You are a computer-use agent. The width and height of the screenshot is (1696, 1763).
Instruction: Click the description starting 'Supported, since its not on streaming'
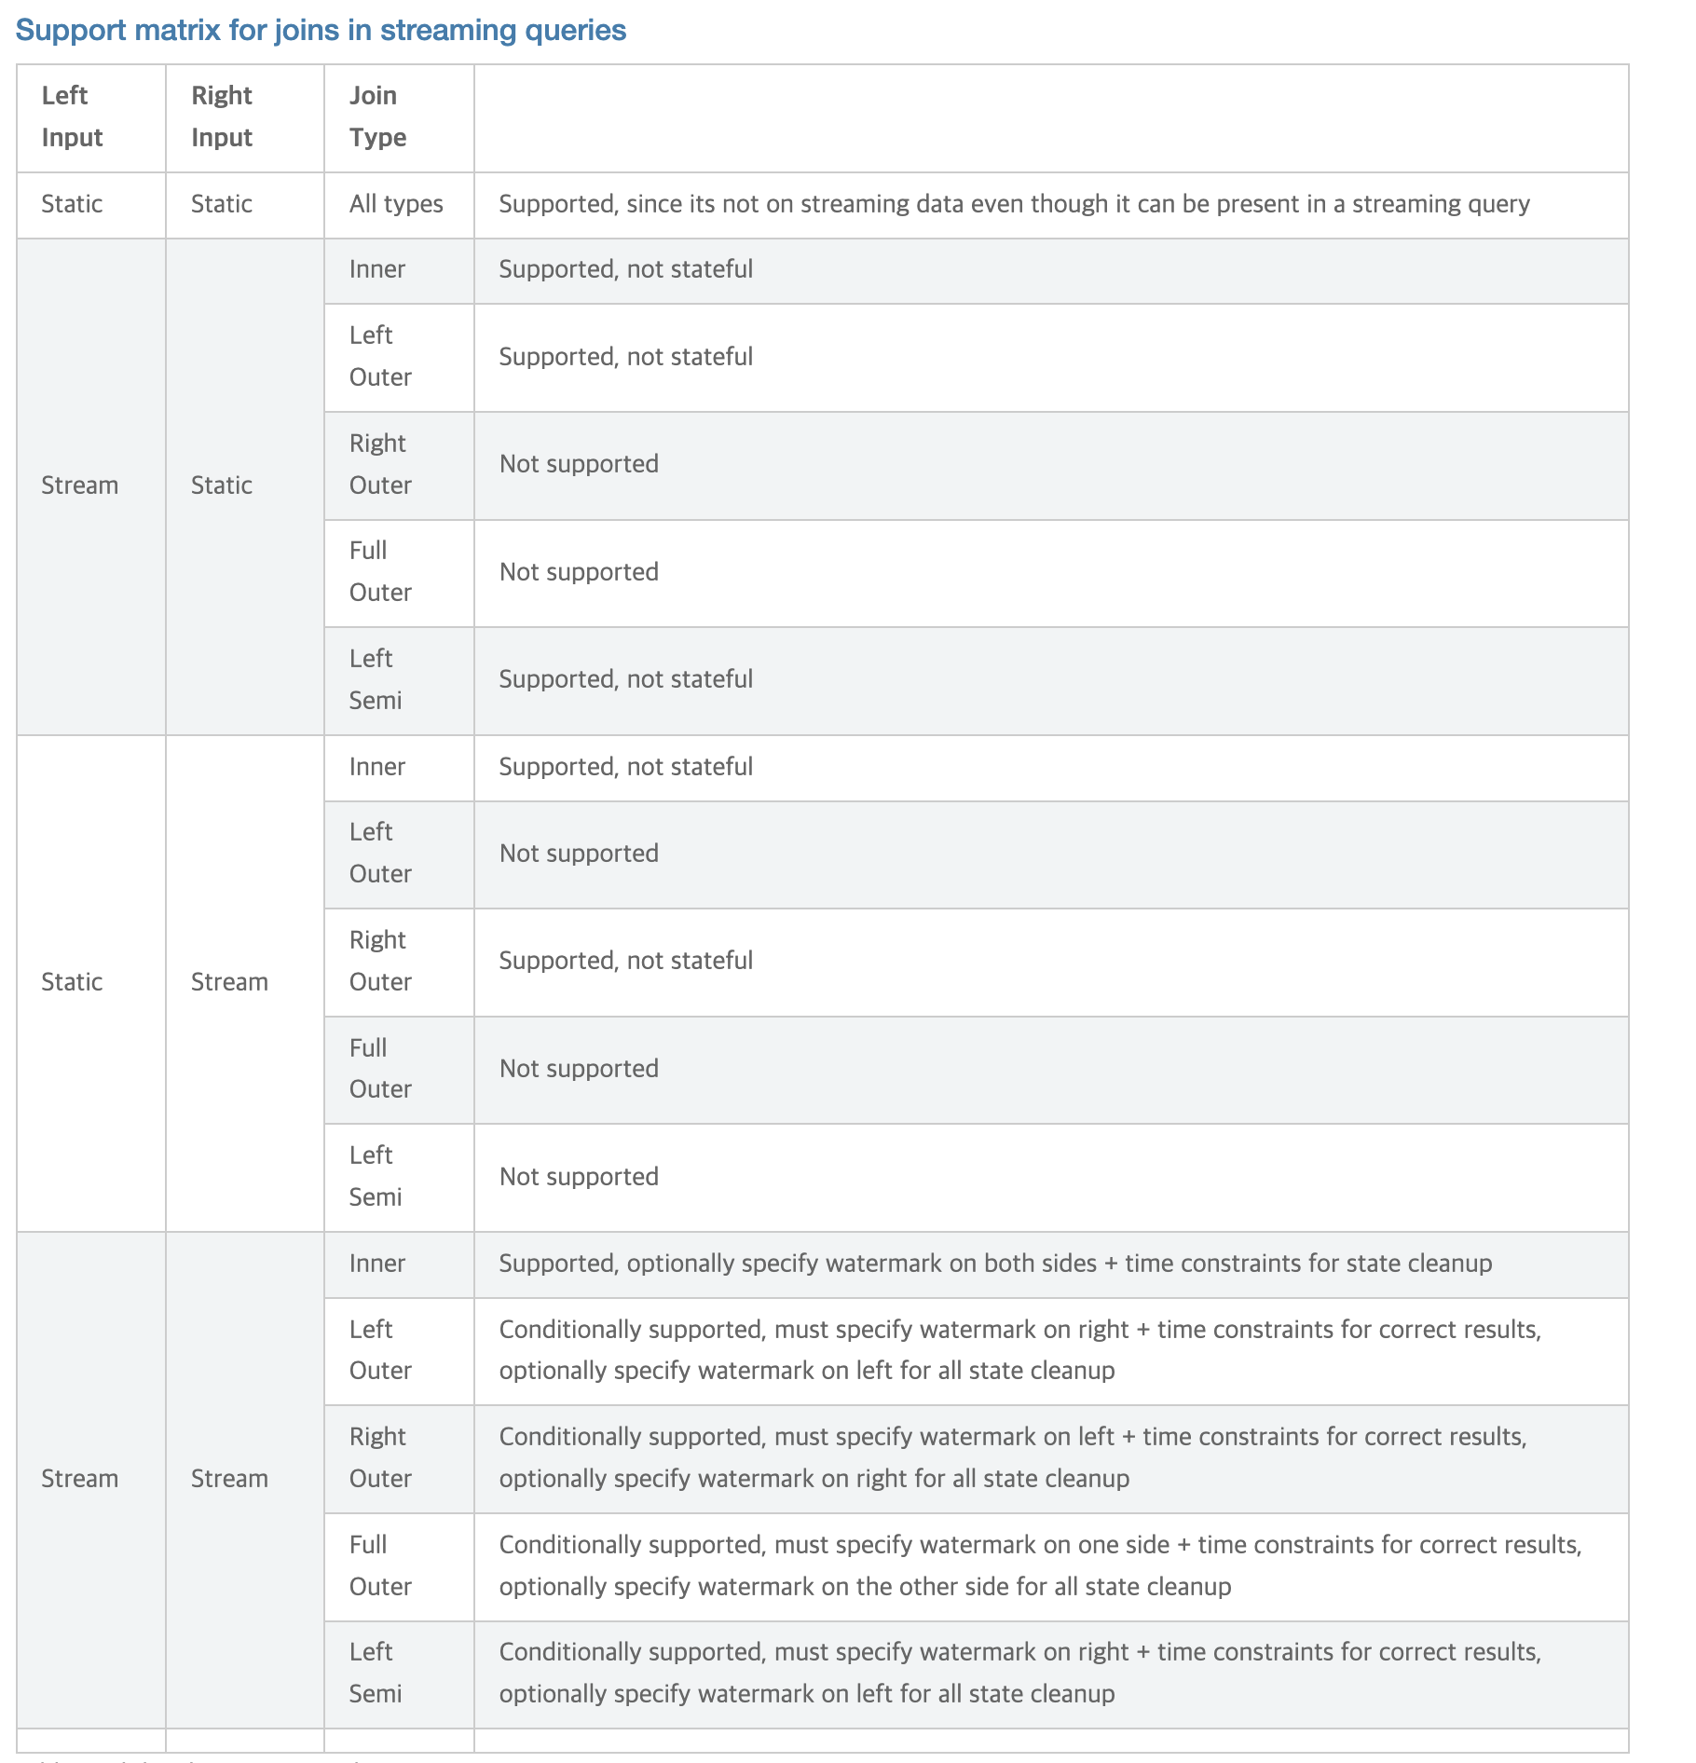1014,204
